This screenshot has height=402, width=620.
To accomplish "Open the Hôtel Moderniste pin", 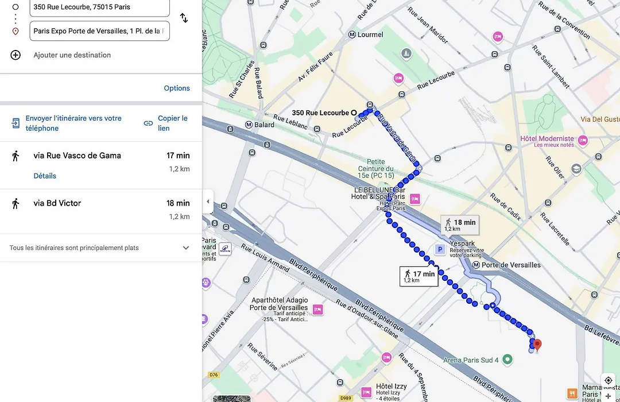I will tap(583, 140).
